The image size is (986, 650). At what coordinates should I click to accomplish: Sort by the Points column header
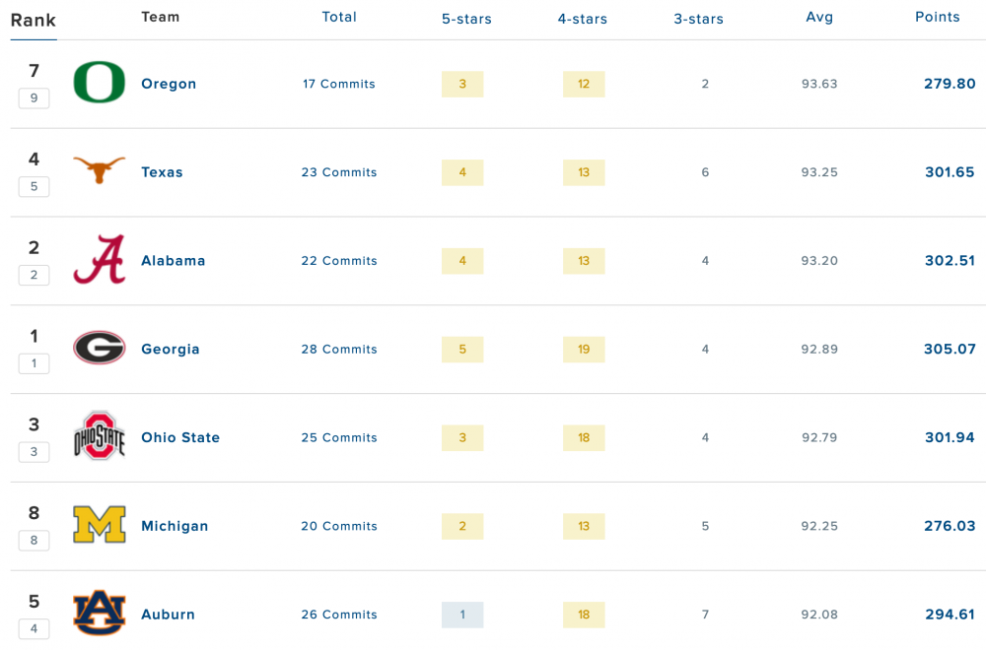tap(937, 17)
